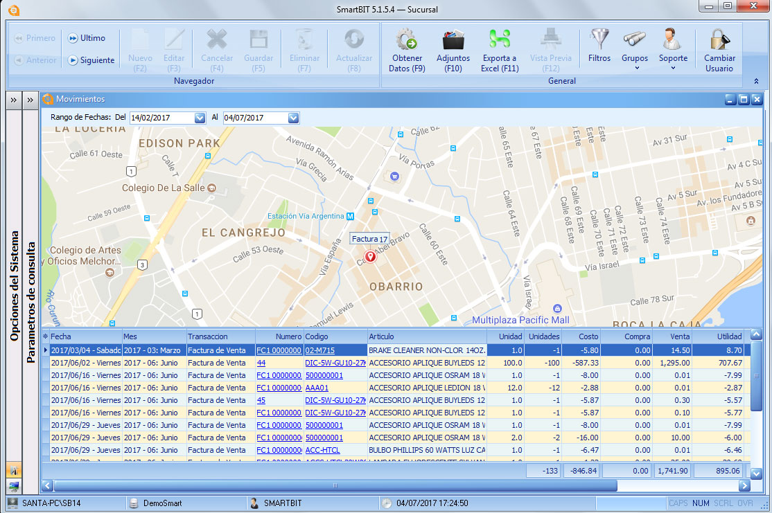Export the data with Exporta a Excel (F11)
772x513 pixels.
tap(500, 51)
